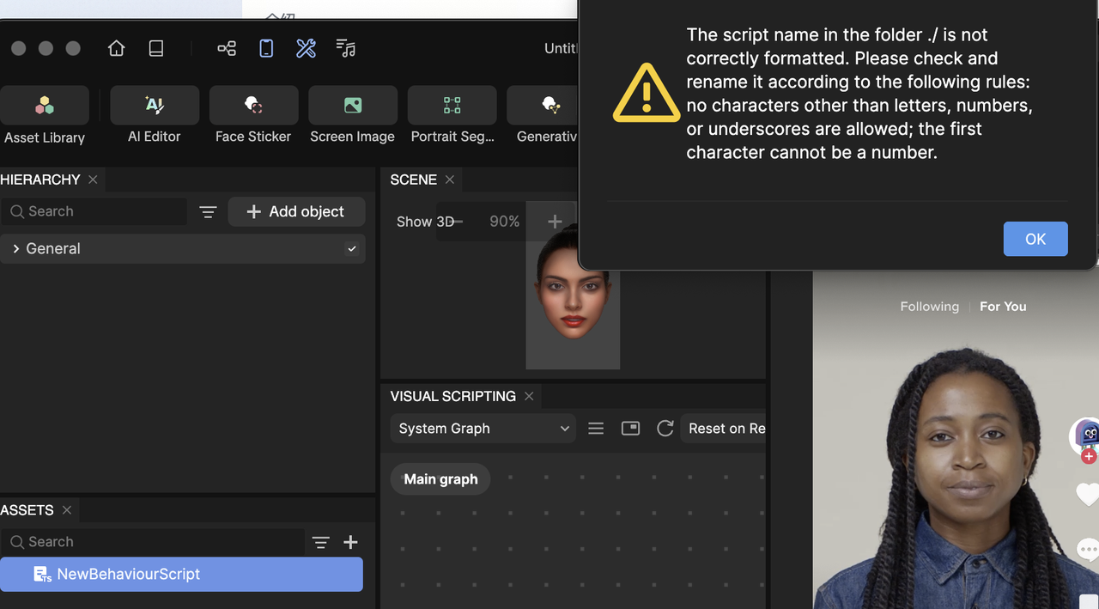Zoom out the scene with minus
The width and height of the screenshot is (1099, 609).
(458, 222)
